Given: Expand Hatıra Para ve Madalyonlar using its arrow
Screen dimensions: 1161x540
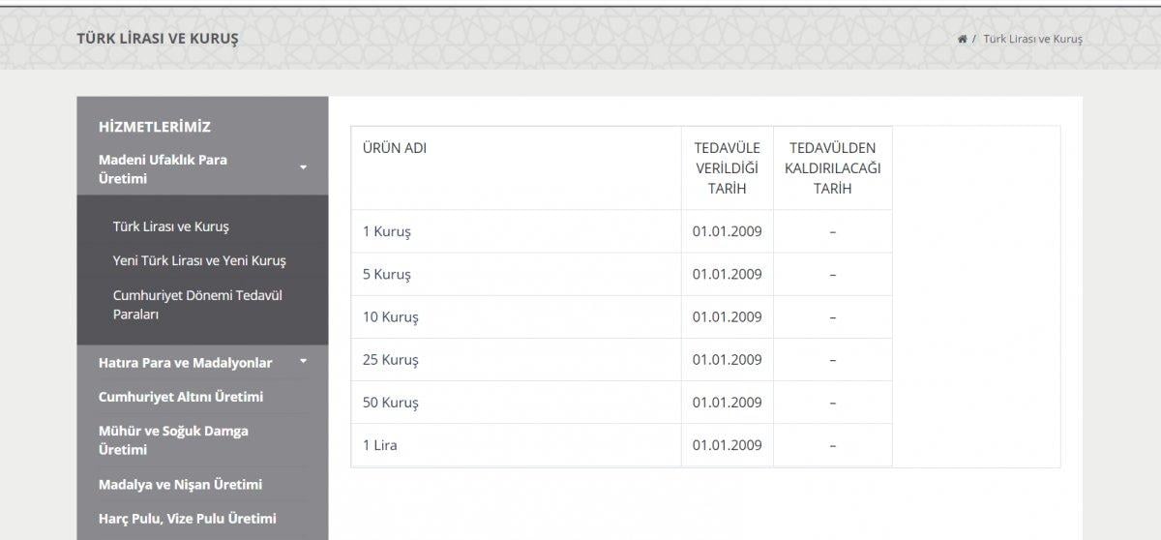Looking at the screenshot, I should (303, 362).
